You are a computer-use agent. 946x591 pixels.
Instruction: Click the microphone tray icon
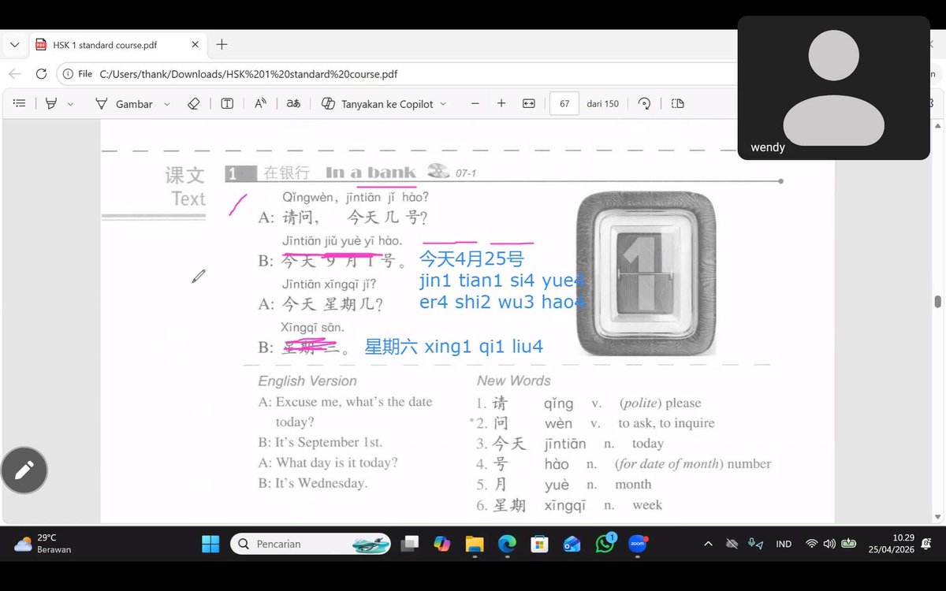[755, 544]
